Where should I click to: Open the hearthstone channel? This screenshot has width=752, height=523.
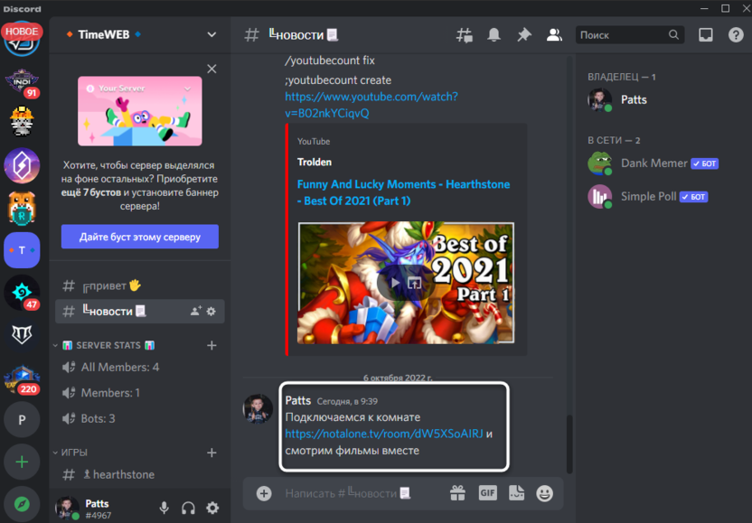pyautogui.click(x=139, y=474)
